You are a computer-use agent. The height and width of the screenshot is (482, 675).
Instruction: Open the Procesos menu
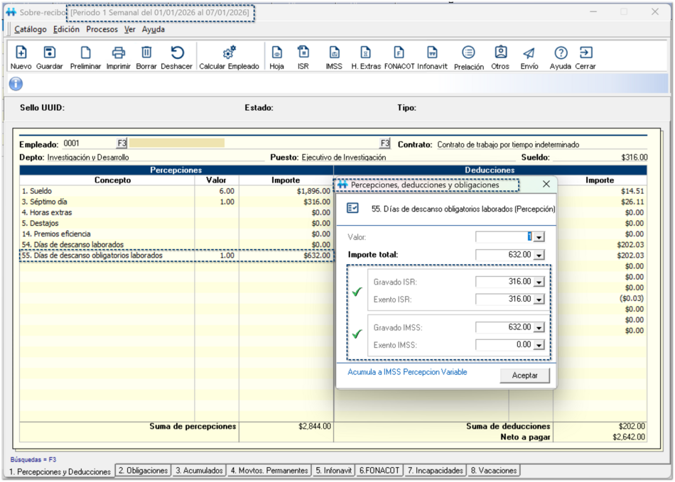tap(102, 30)
